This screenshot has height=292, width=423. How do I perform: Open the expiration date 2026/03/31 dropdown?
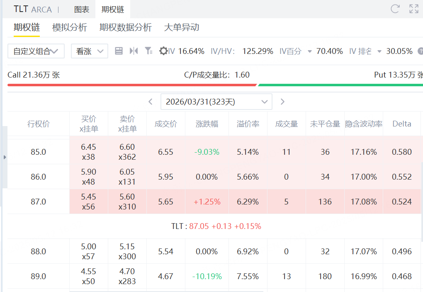click(x=216, y=102)
